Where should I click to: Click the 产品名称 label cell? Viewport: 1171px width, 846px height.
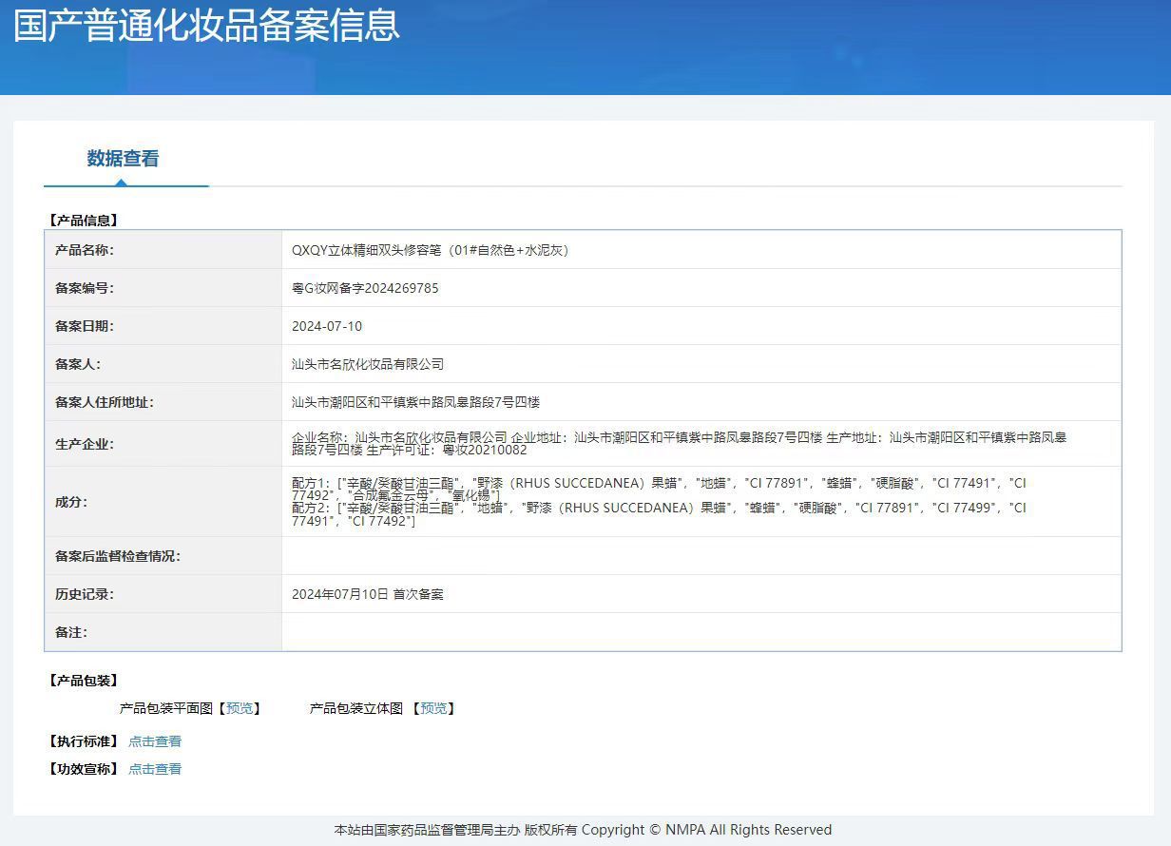pyautogui.click(x=163, y=250)
